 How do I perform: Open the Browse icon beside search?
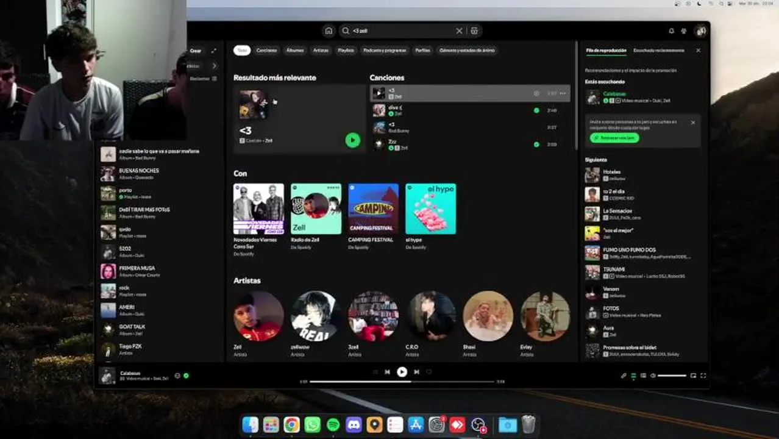click(x=474, y=30)
